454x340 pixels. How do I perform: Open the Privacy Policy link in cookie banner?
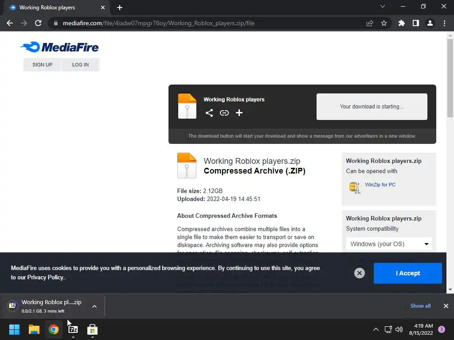tap(45, 277)
